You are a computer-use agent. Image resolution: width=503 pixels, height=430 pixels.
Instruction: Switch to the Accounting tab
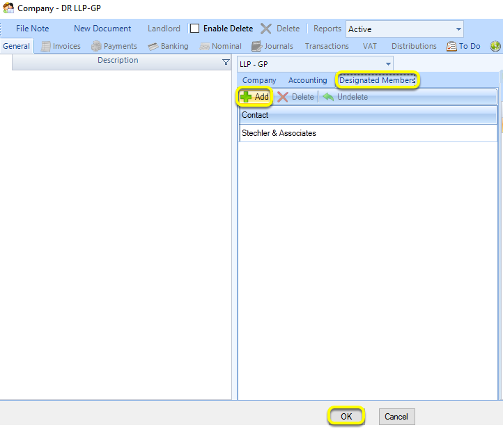tap(308, 80)
